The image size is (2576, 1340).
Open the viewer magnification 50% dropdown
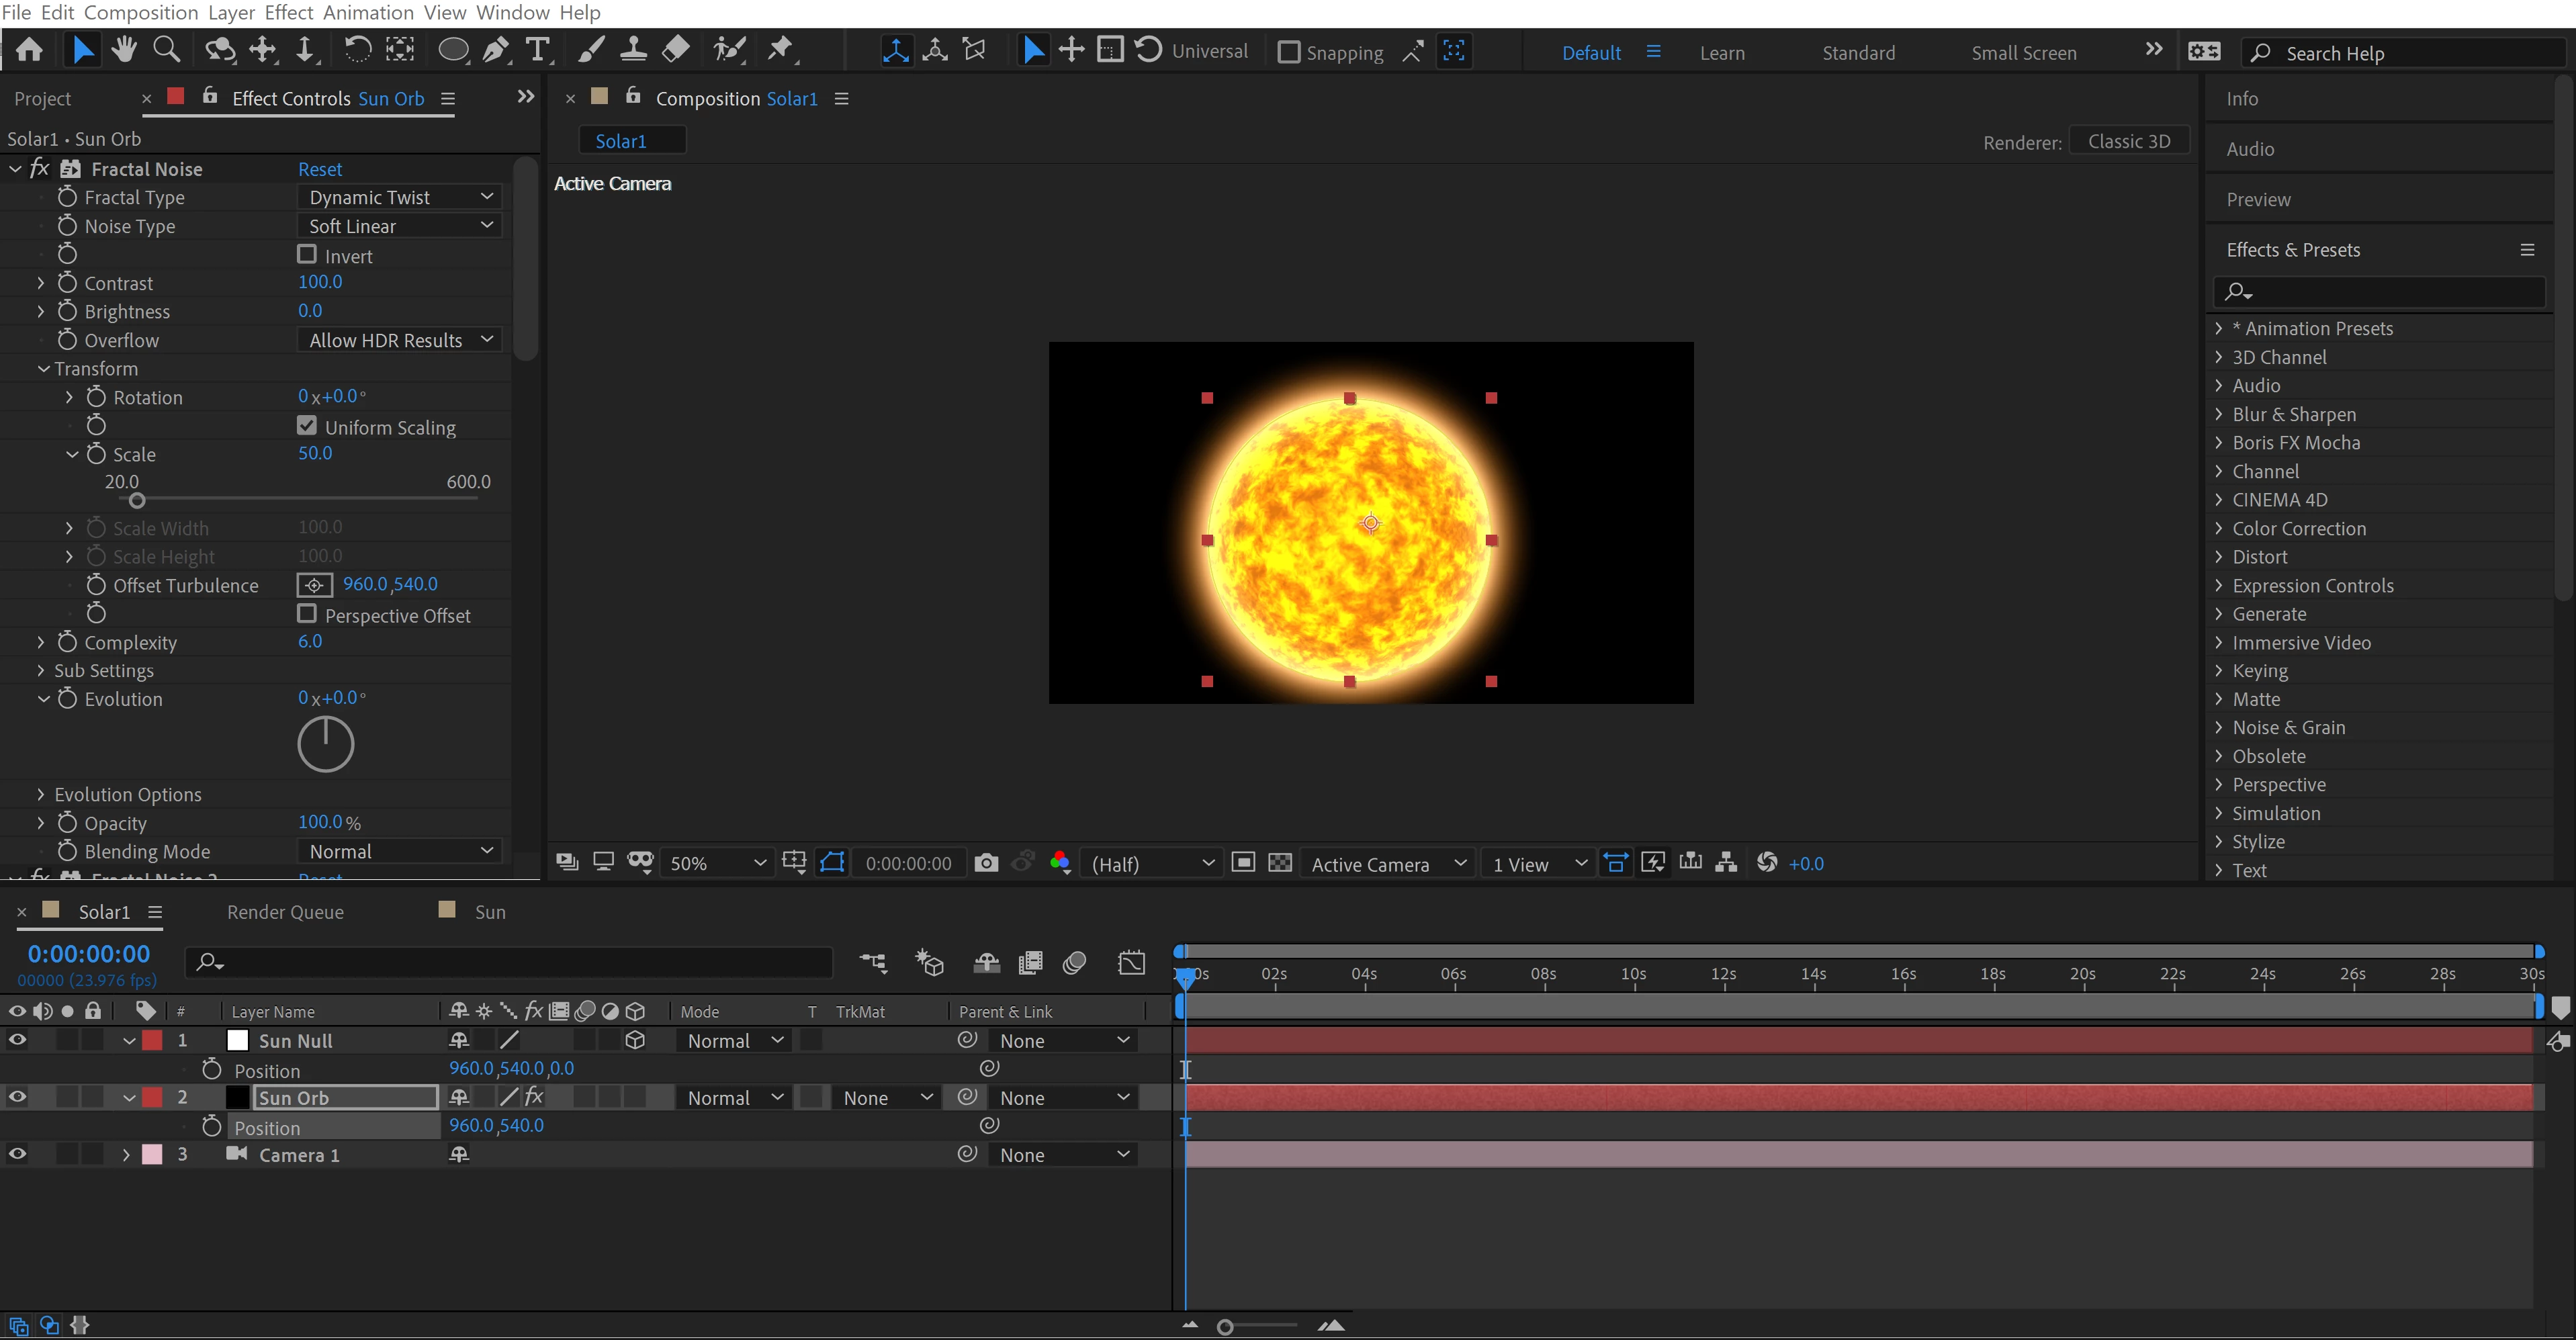pyautogui.click(x=717, y=864)
